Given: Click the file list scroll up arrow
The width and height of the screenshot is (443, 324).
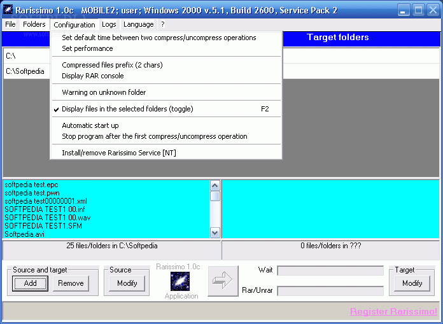Looking at the screenshot, I should pyautogui.click(x=215, y=186).
